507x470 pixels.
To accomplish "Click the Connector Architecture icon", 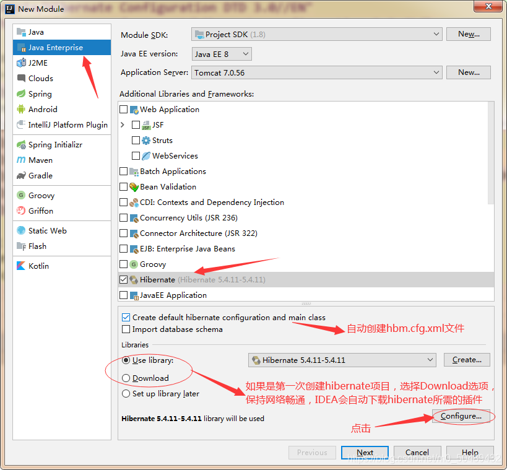I will (134, 233).
